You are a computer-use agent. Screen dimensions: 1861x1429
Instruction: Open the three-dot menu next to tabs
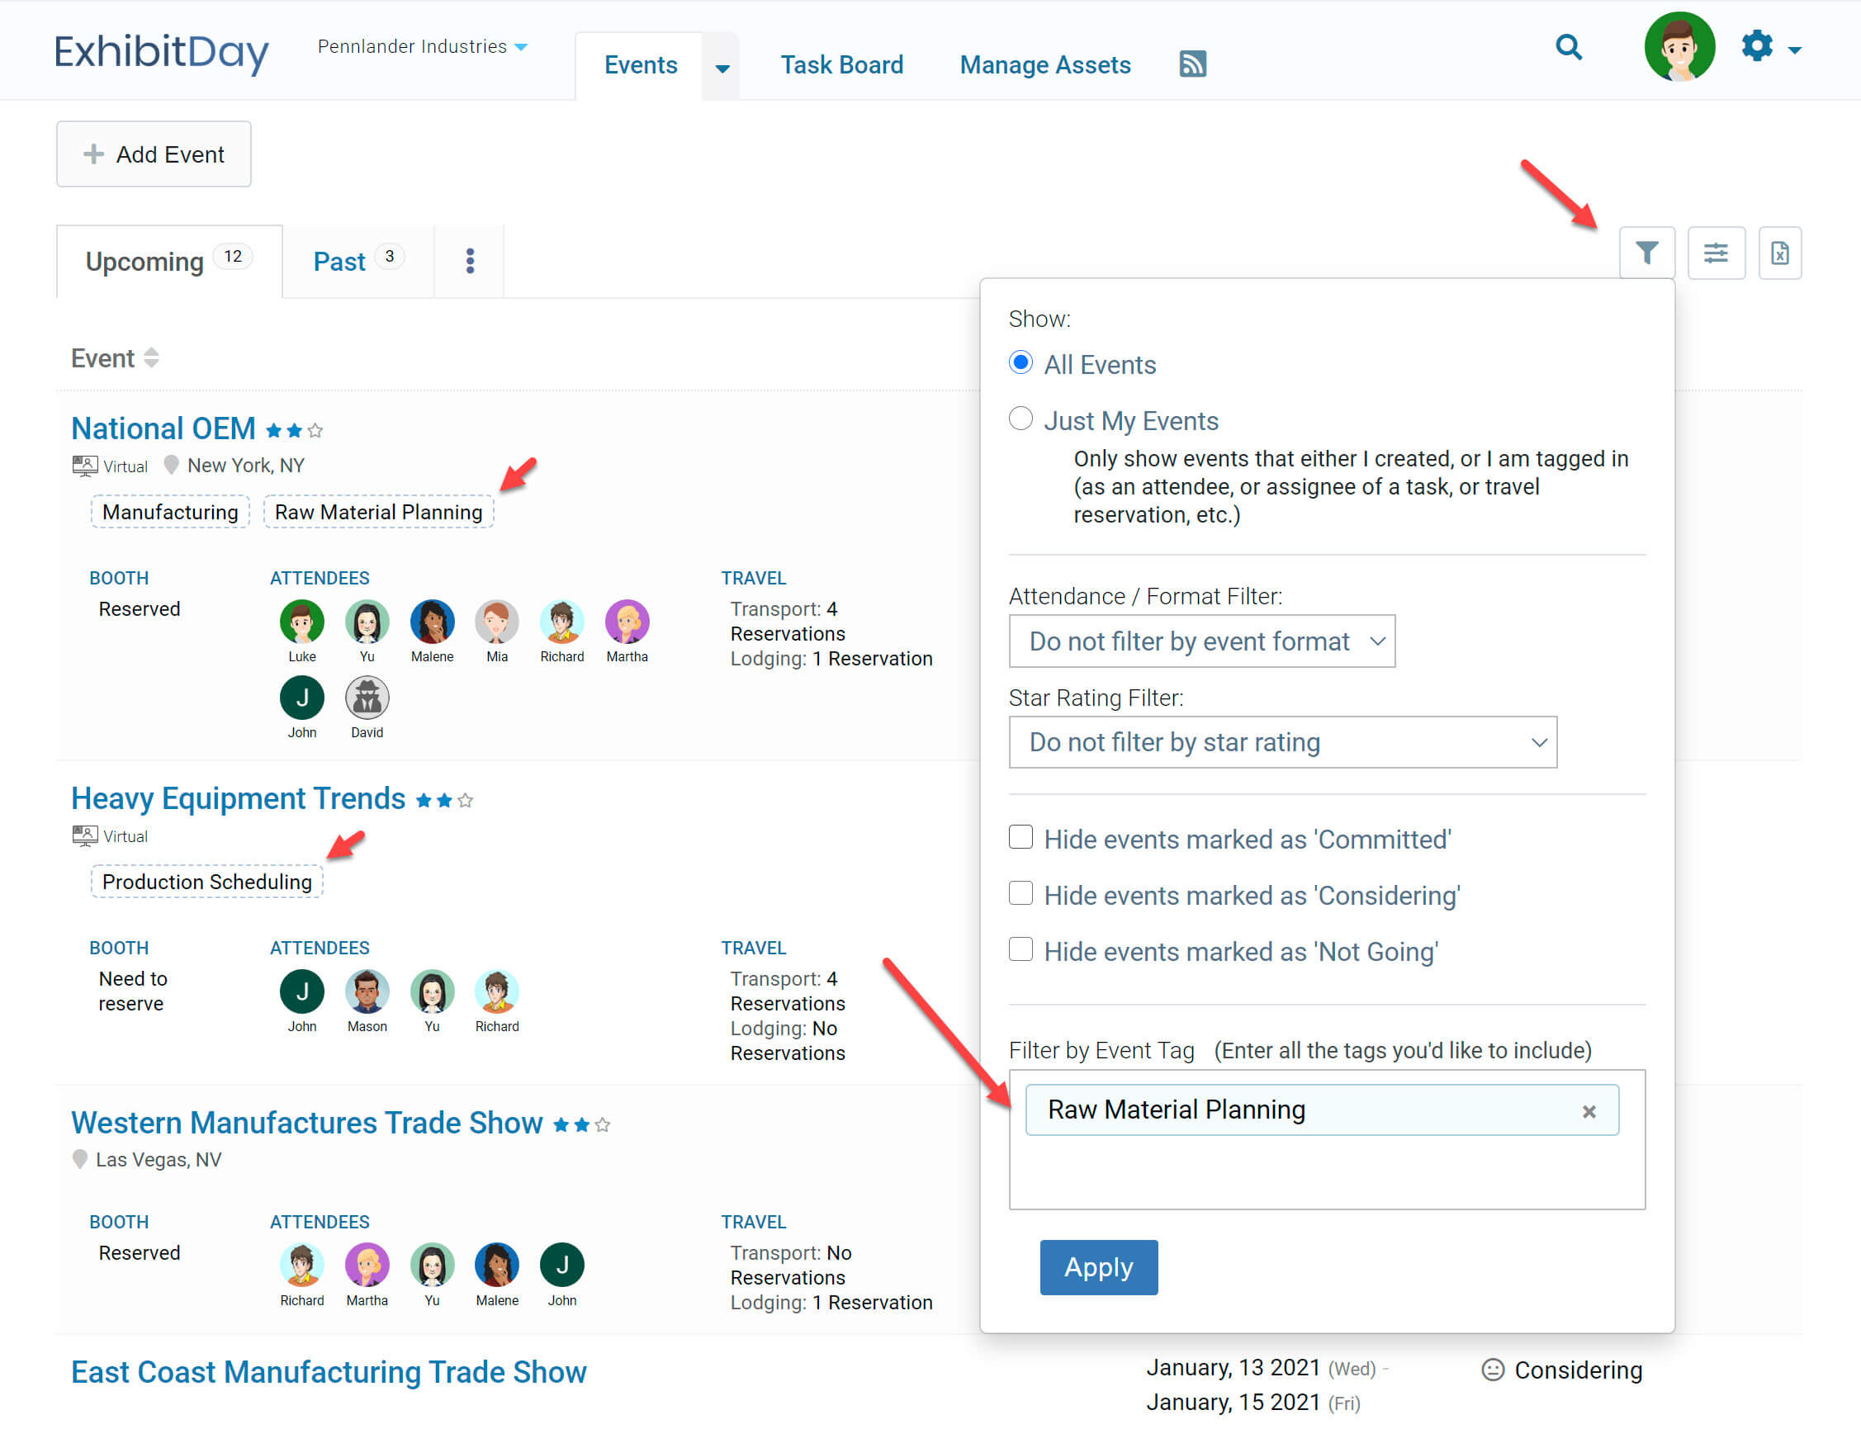pyautogui.click(x=470, y=261)
